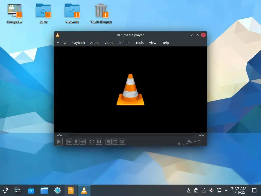The image size is (261, 196).
Task: Maximize the VLC media player window
Action: (x=197, y=35)
